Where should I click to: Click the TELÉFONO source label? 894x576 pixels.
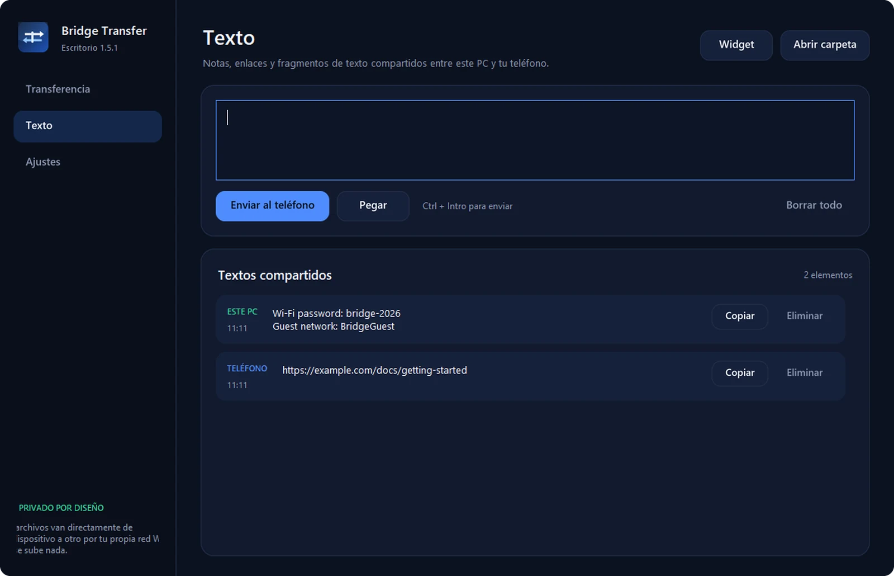point(247,369)
